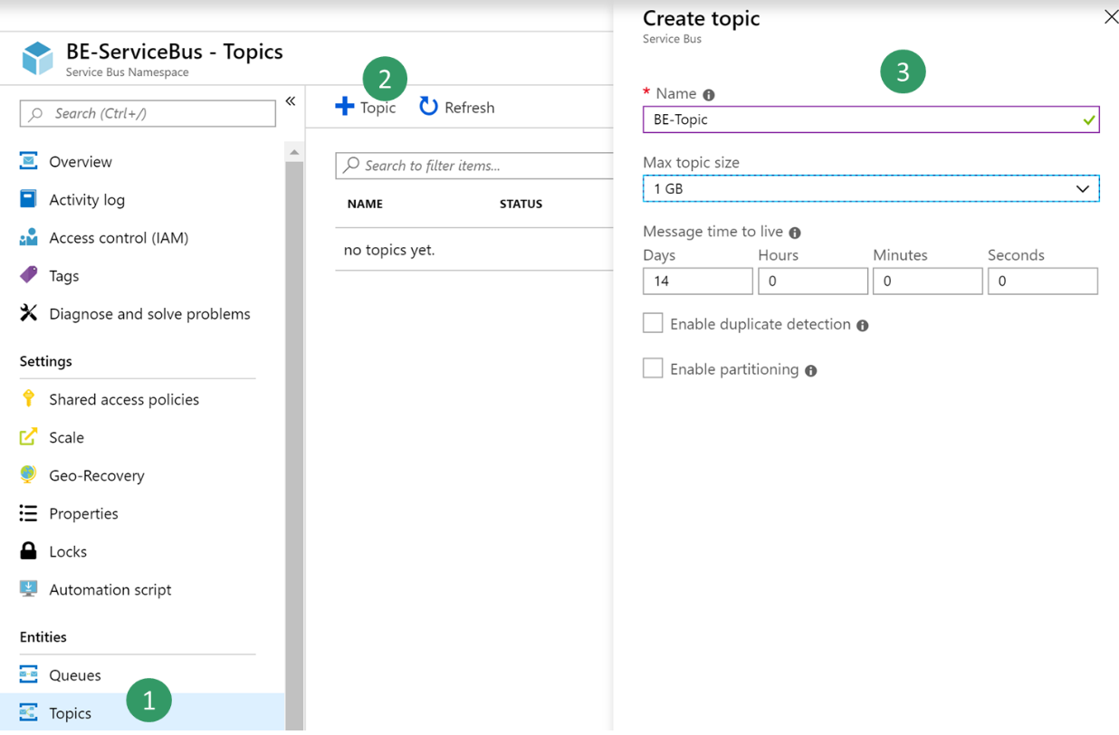
Task: Select Access control (IAM) menu item
Action: click(x=118, y=238)
